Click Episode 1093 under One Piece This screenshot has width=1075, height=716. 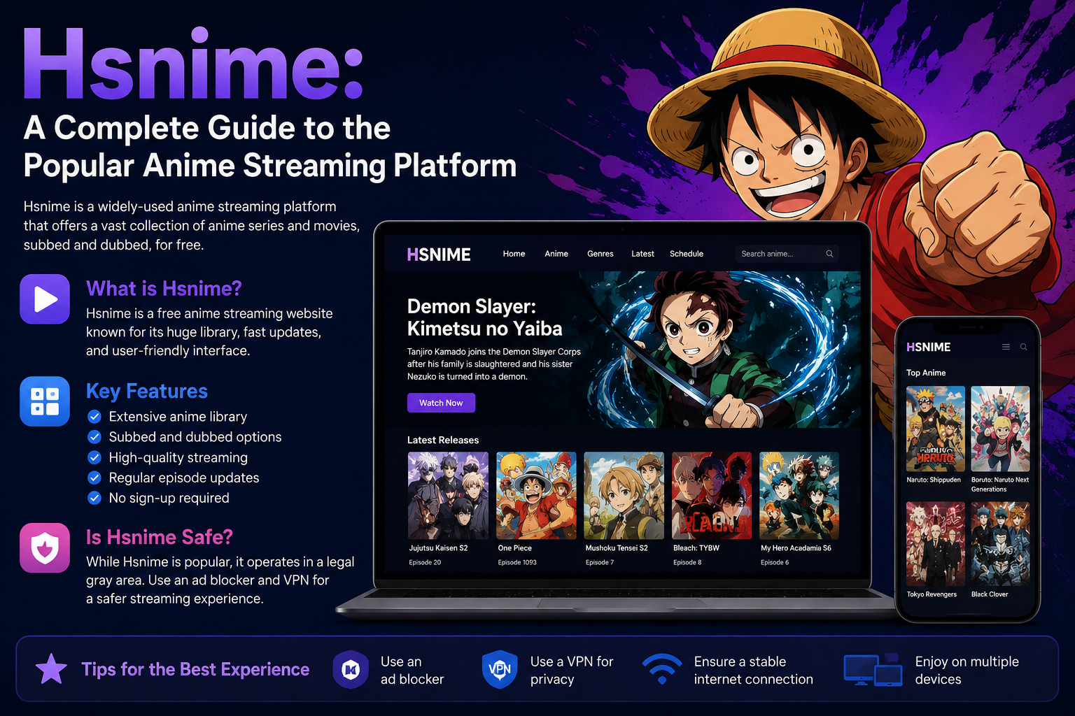(x=517, y=562)
